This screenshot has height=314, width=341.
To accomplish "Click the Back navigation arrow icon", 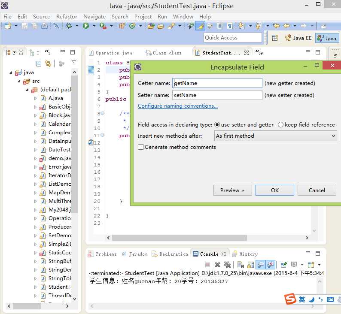I will click(286, 26).
